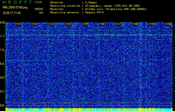
Task: Select the observer name K.Nagai
Action: (91, 2)
